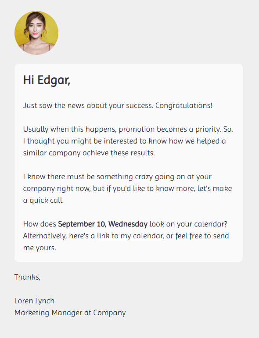Click the "a quick call." line of text
The height and width of the screenshot is (338, 259).
tap(43, 200)
